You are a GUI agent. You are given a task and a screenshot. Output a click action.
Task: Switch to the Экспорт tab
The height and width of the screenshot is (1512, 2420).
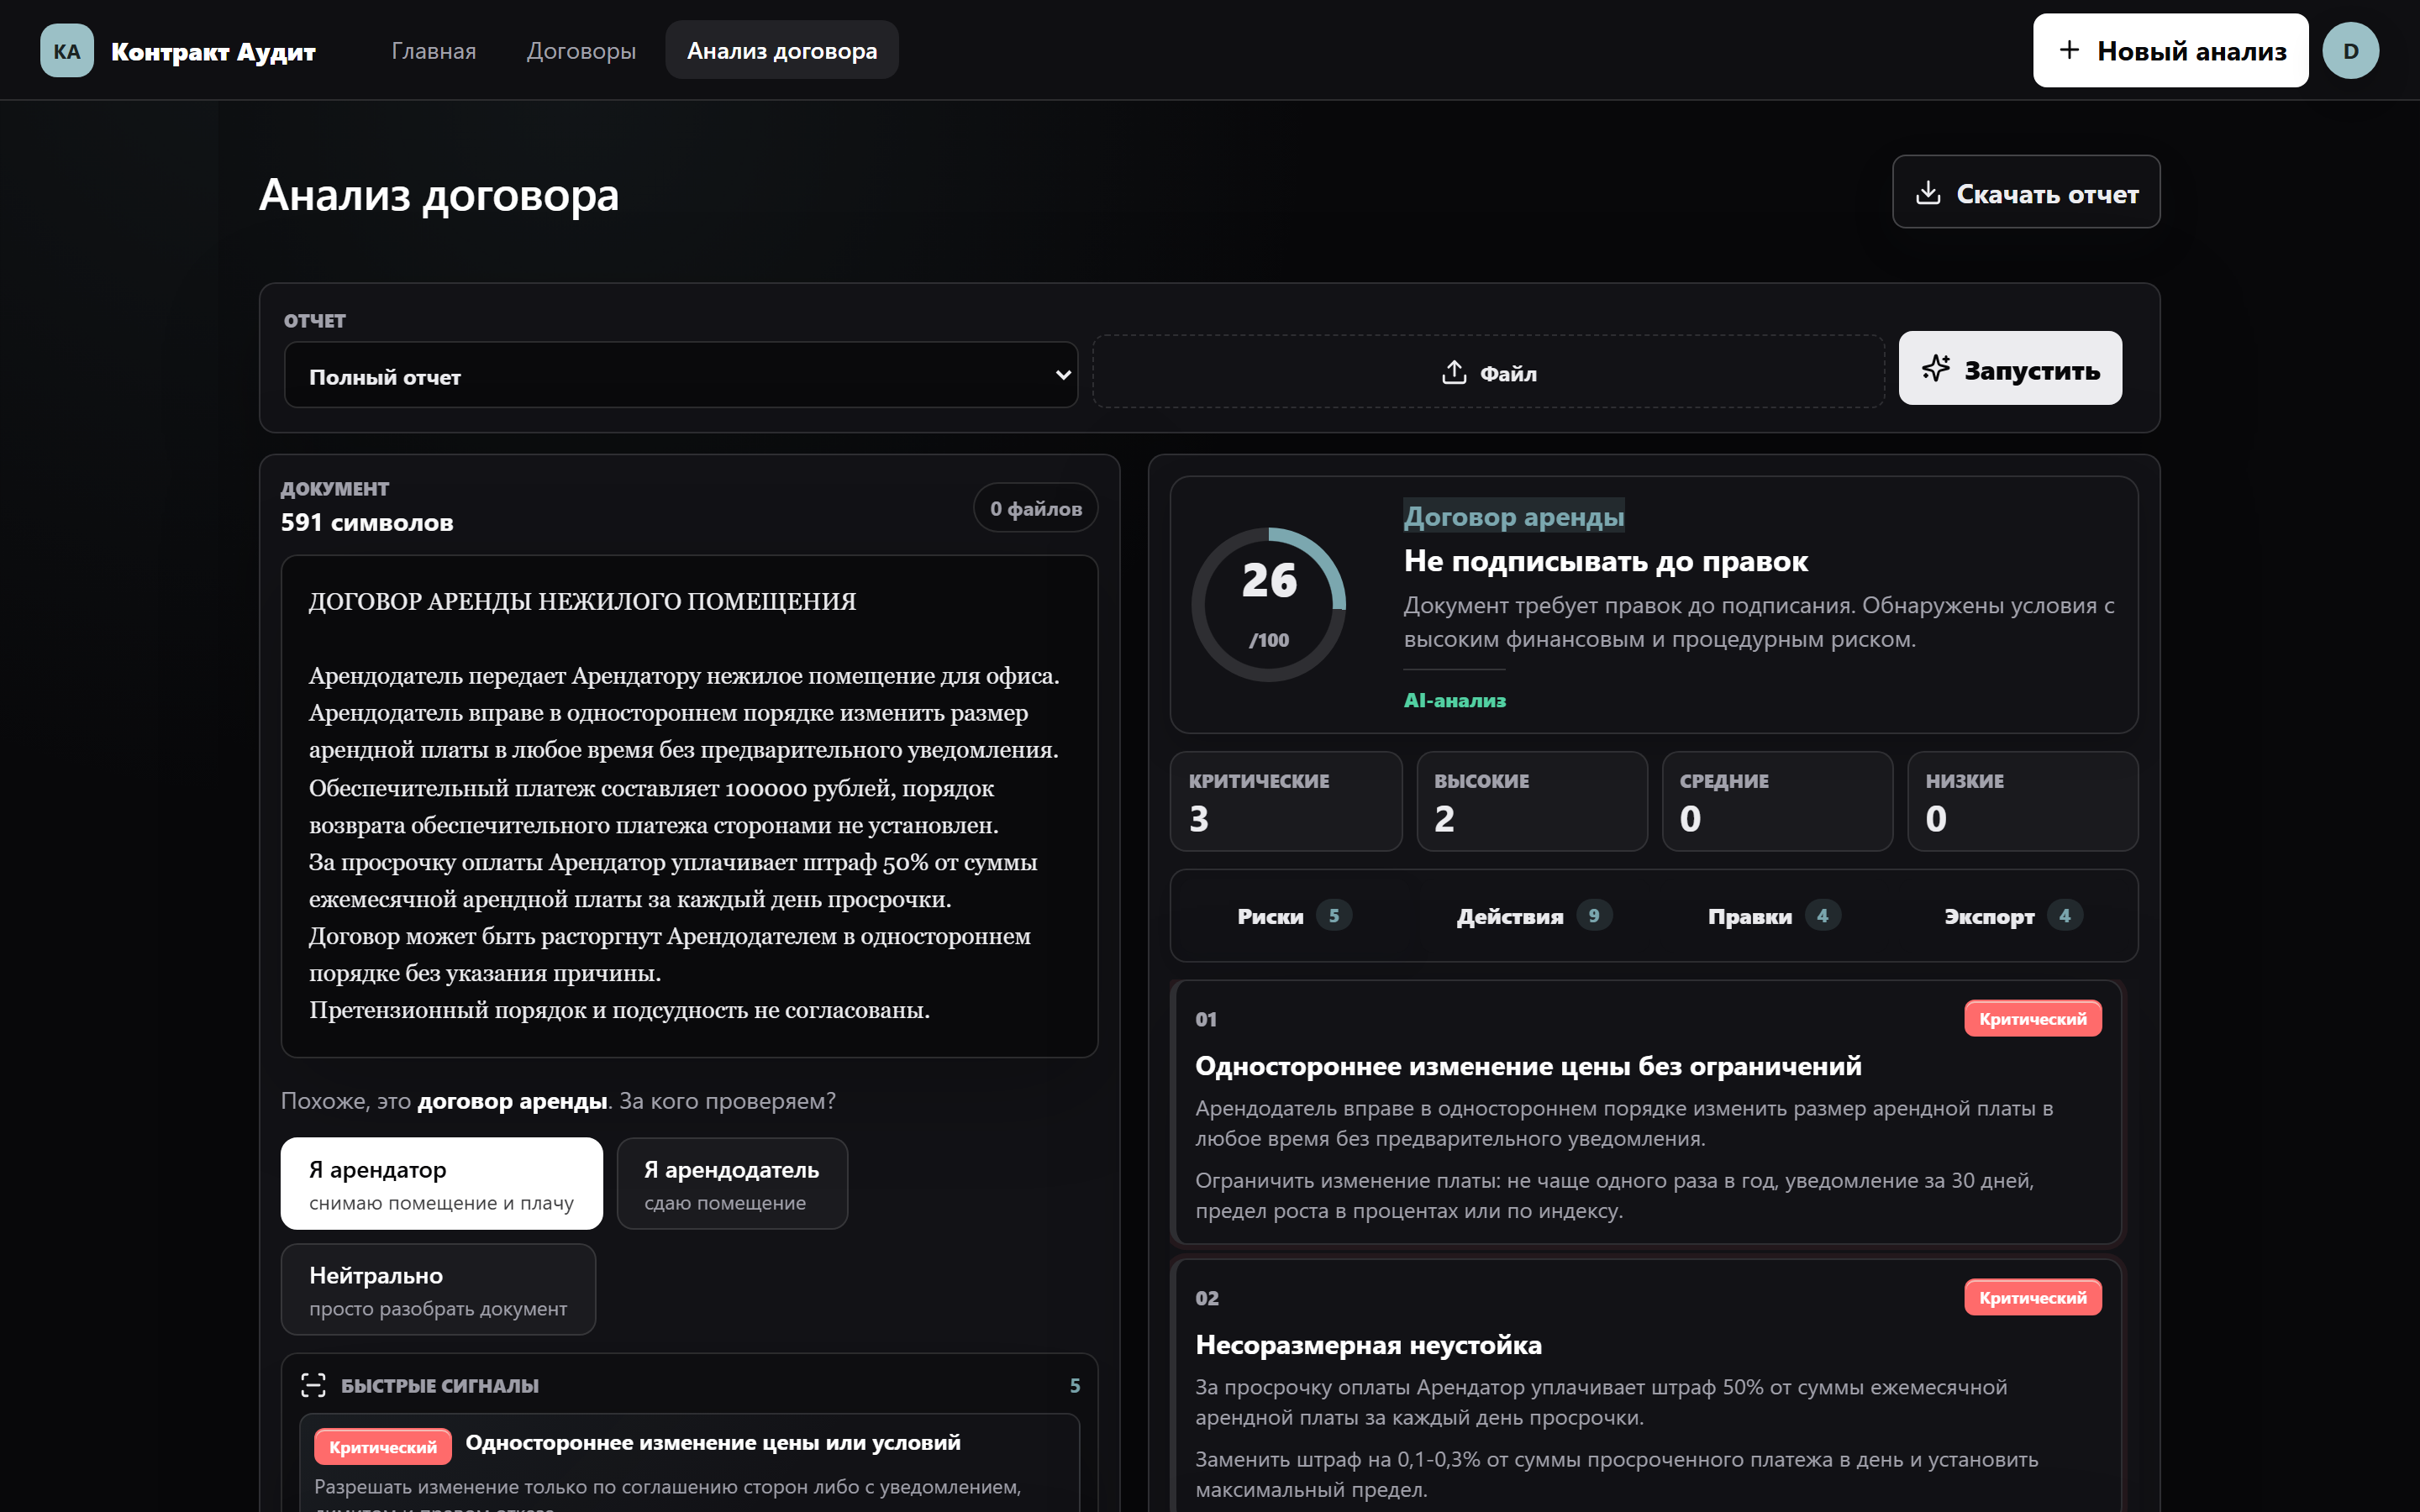(2014, 915)
